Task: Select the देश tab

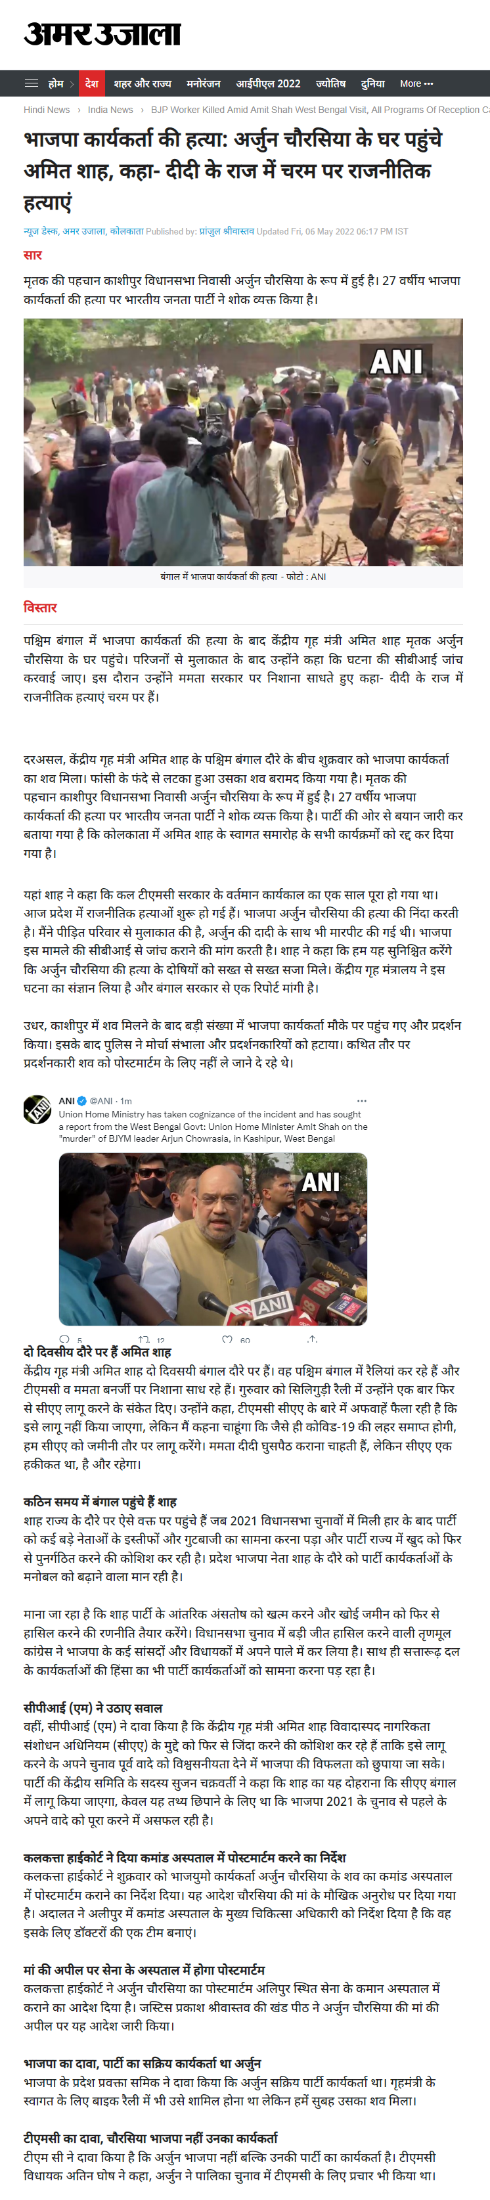Action: pos(91,83)
